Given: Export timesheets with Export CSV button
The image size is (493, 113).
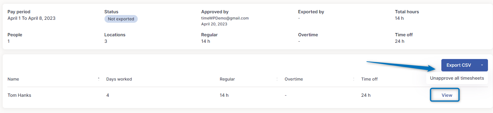Looking at the screenshot, I should pos(459,65).
